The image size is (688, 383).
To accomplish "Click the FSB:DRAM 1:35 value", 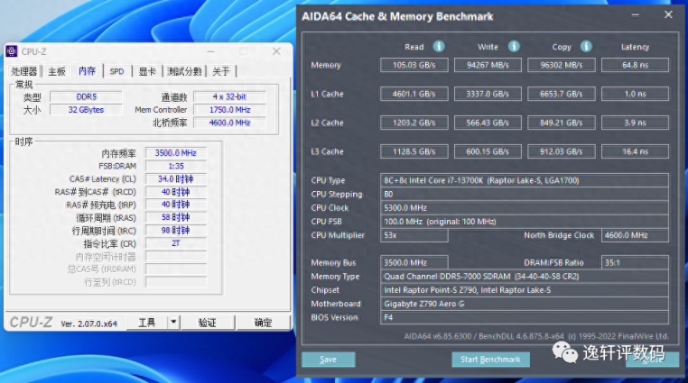I will point(175,166).
